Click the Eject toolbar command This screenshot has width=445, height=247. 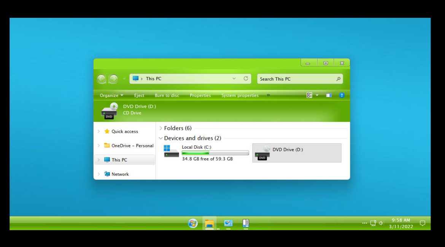[x=139, y=95]
